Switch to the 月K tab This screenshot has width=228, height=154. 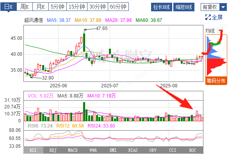tap(41, 7)
